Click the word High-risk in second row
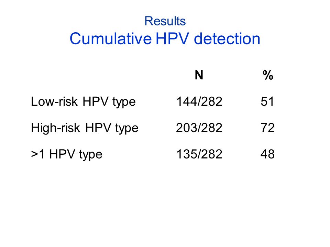 click(55, 128)
